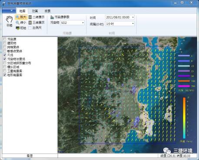
Task: Expand the 间隔 1小时 interval dropdown
Action: (120, 23)
